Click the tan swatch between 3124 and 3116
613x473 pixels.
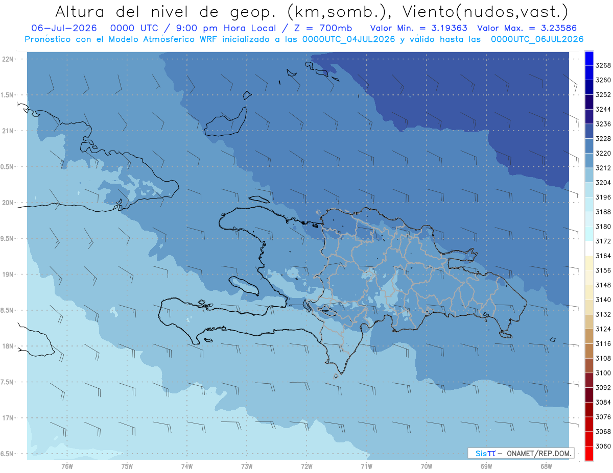point(589,336)
